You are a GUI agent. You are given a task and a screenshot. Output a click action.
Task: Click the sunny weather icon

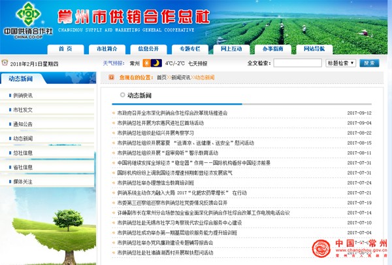pyautogui.click(x=146, y=63)
